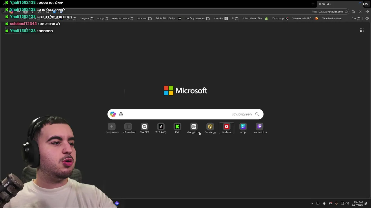Open the עריכה bookmarks folder

pyautogui.click(x=102, y=18)
